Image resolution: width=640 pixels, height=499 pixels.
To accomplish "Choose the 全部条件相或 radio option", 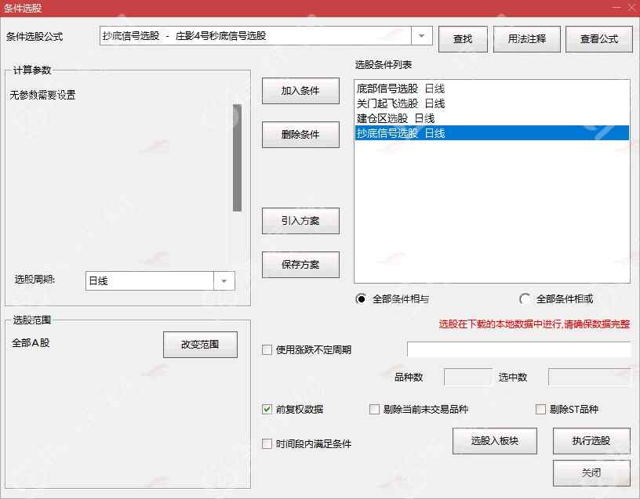I will click(525, 299).
